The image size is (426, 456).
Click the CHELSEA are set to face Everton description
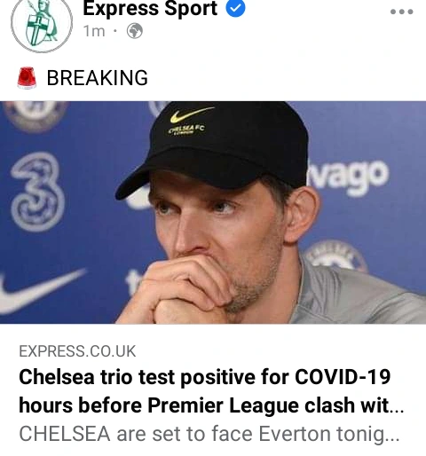point(209,434)
